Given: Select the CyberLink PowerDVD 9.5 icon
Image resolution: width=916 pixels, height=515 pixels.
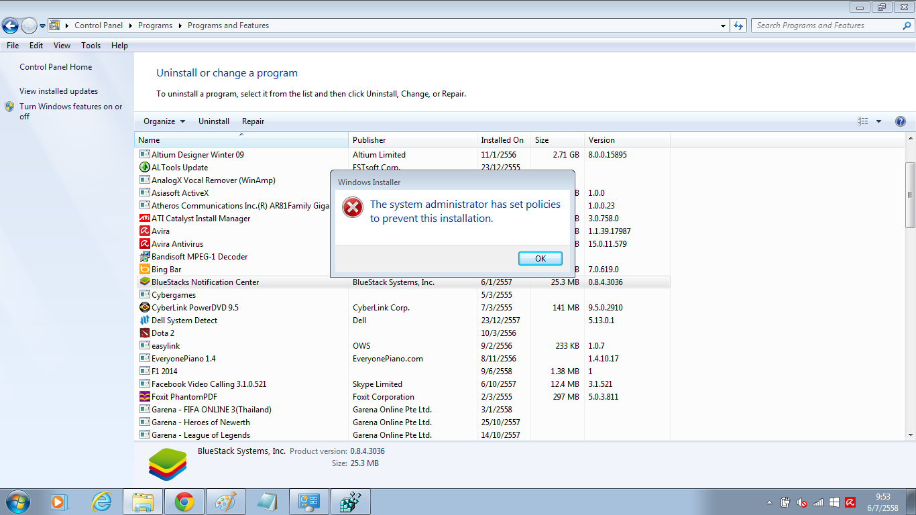Looking at the screenshot, I should pyautogui.click(x=144, y=308).
